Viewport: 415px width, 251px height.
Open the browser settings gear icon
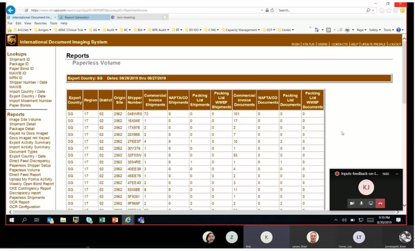point(396,10)
